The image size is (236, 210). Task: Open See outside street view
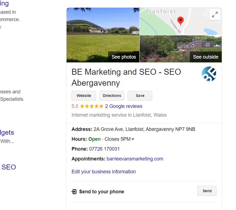pyautogui.click(x=205, y=57)
